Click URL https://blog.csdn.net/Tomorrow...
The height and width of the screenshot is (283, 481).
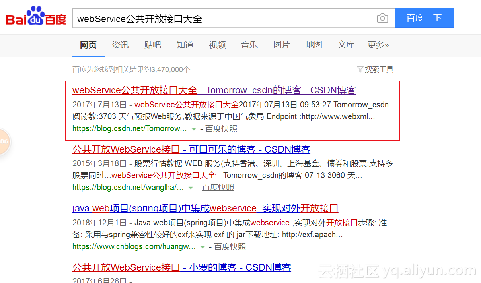pos(129,128)
